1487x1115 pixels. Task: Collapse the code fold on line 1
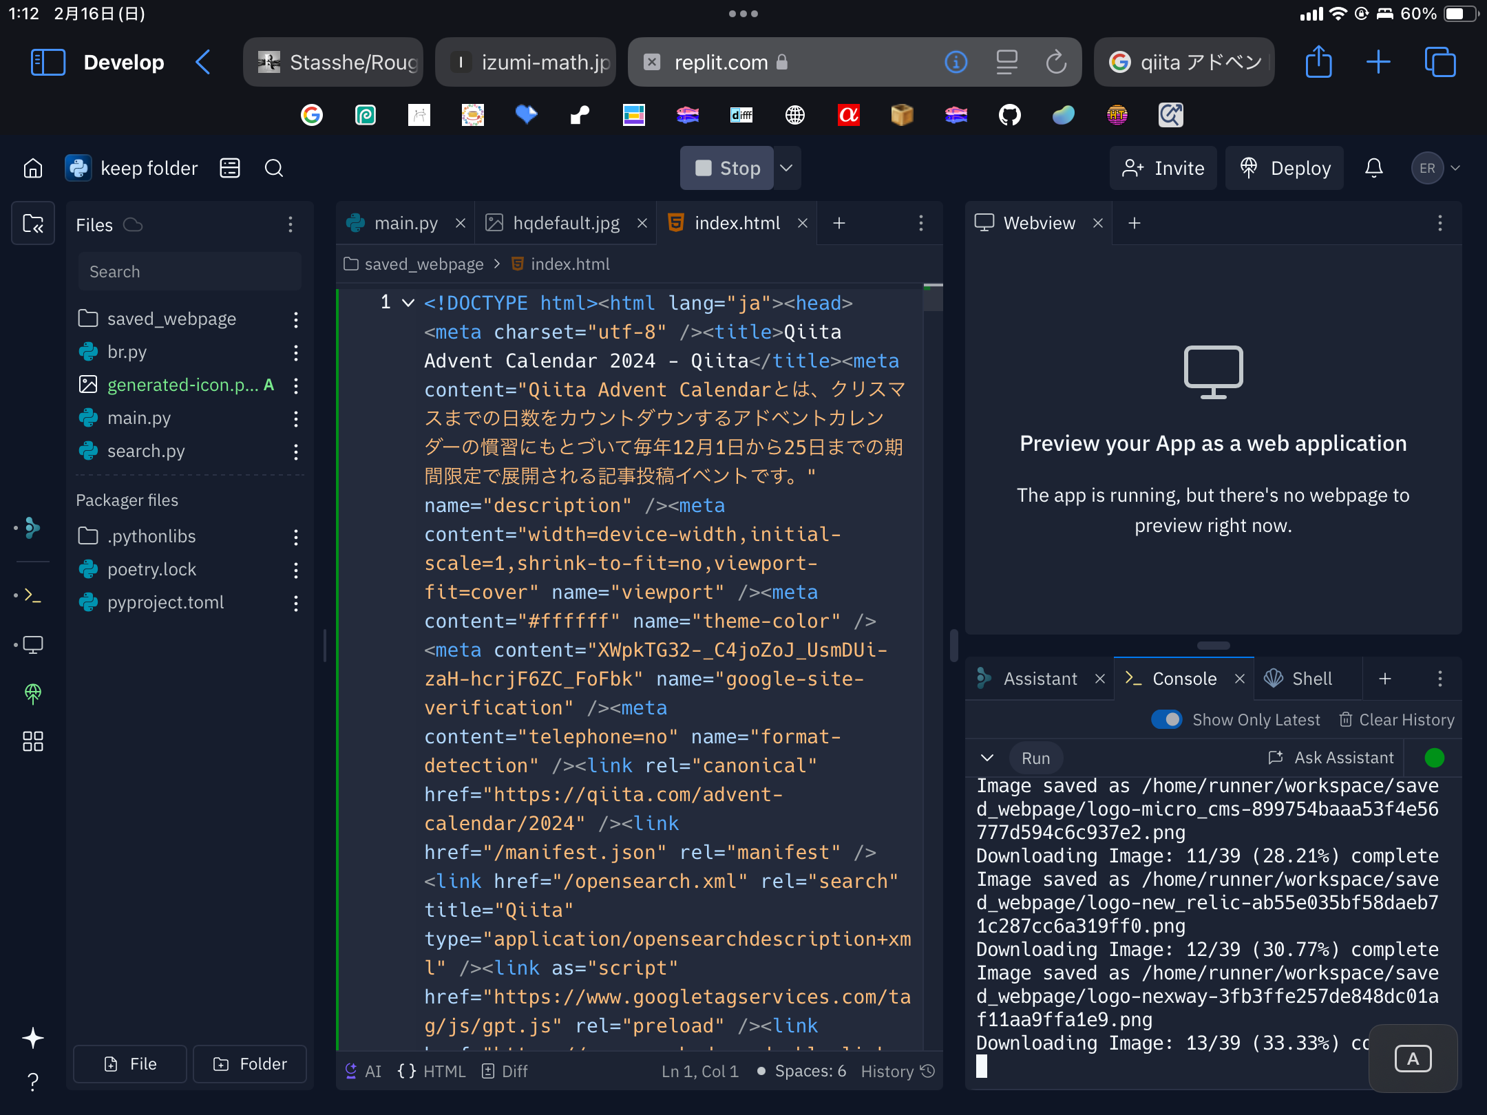[408, 303]
